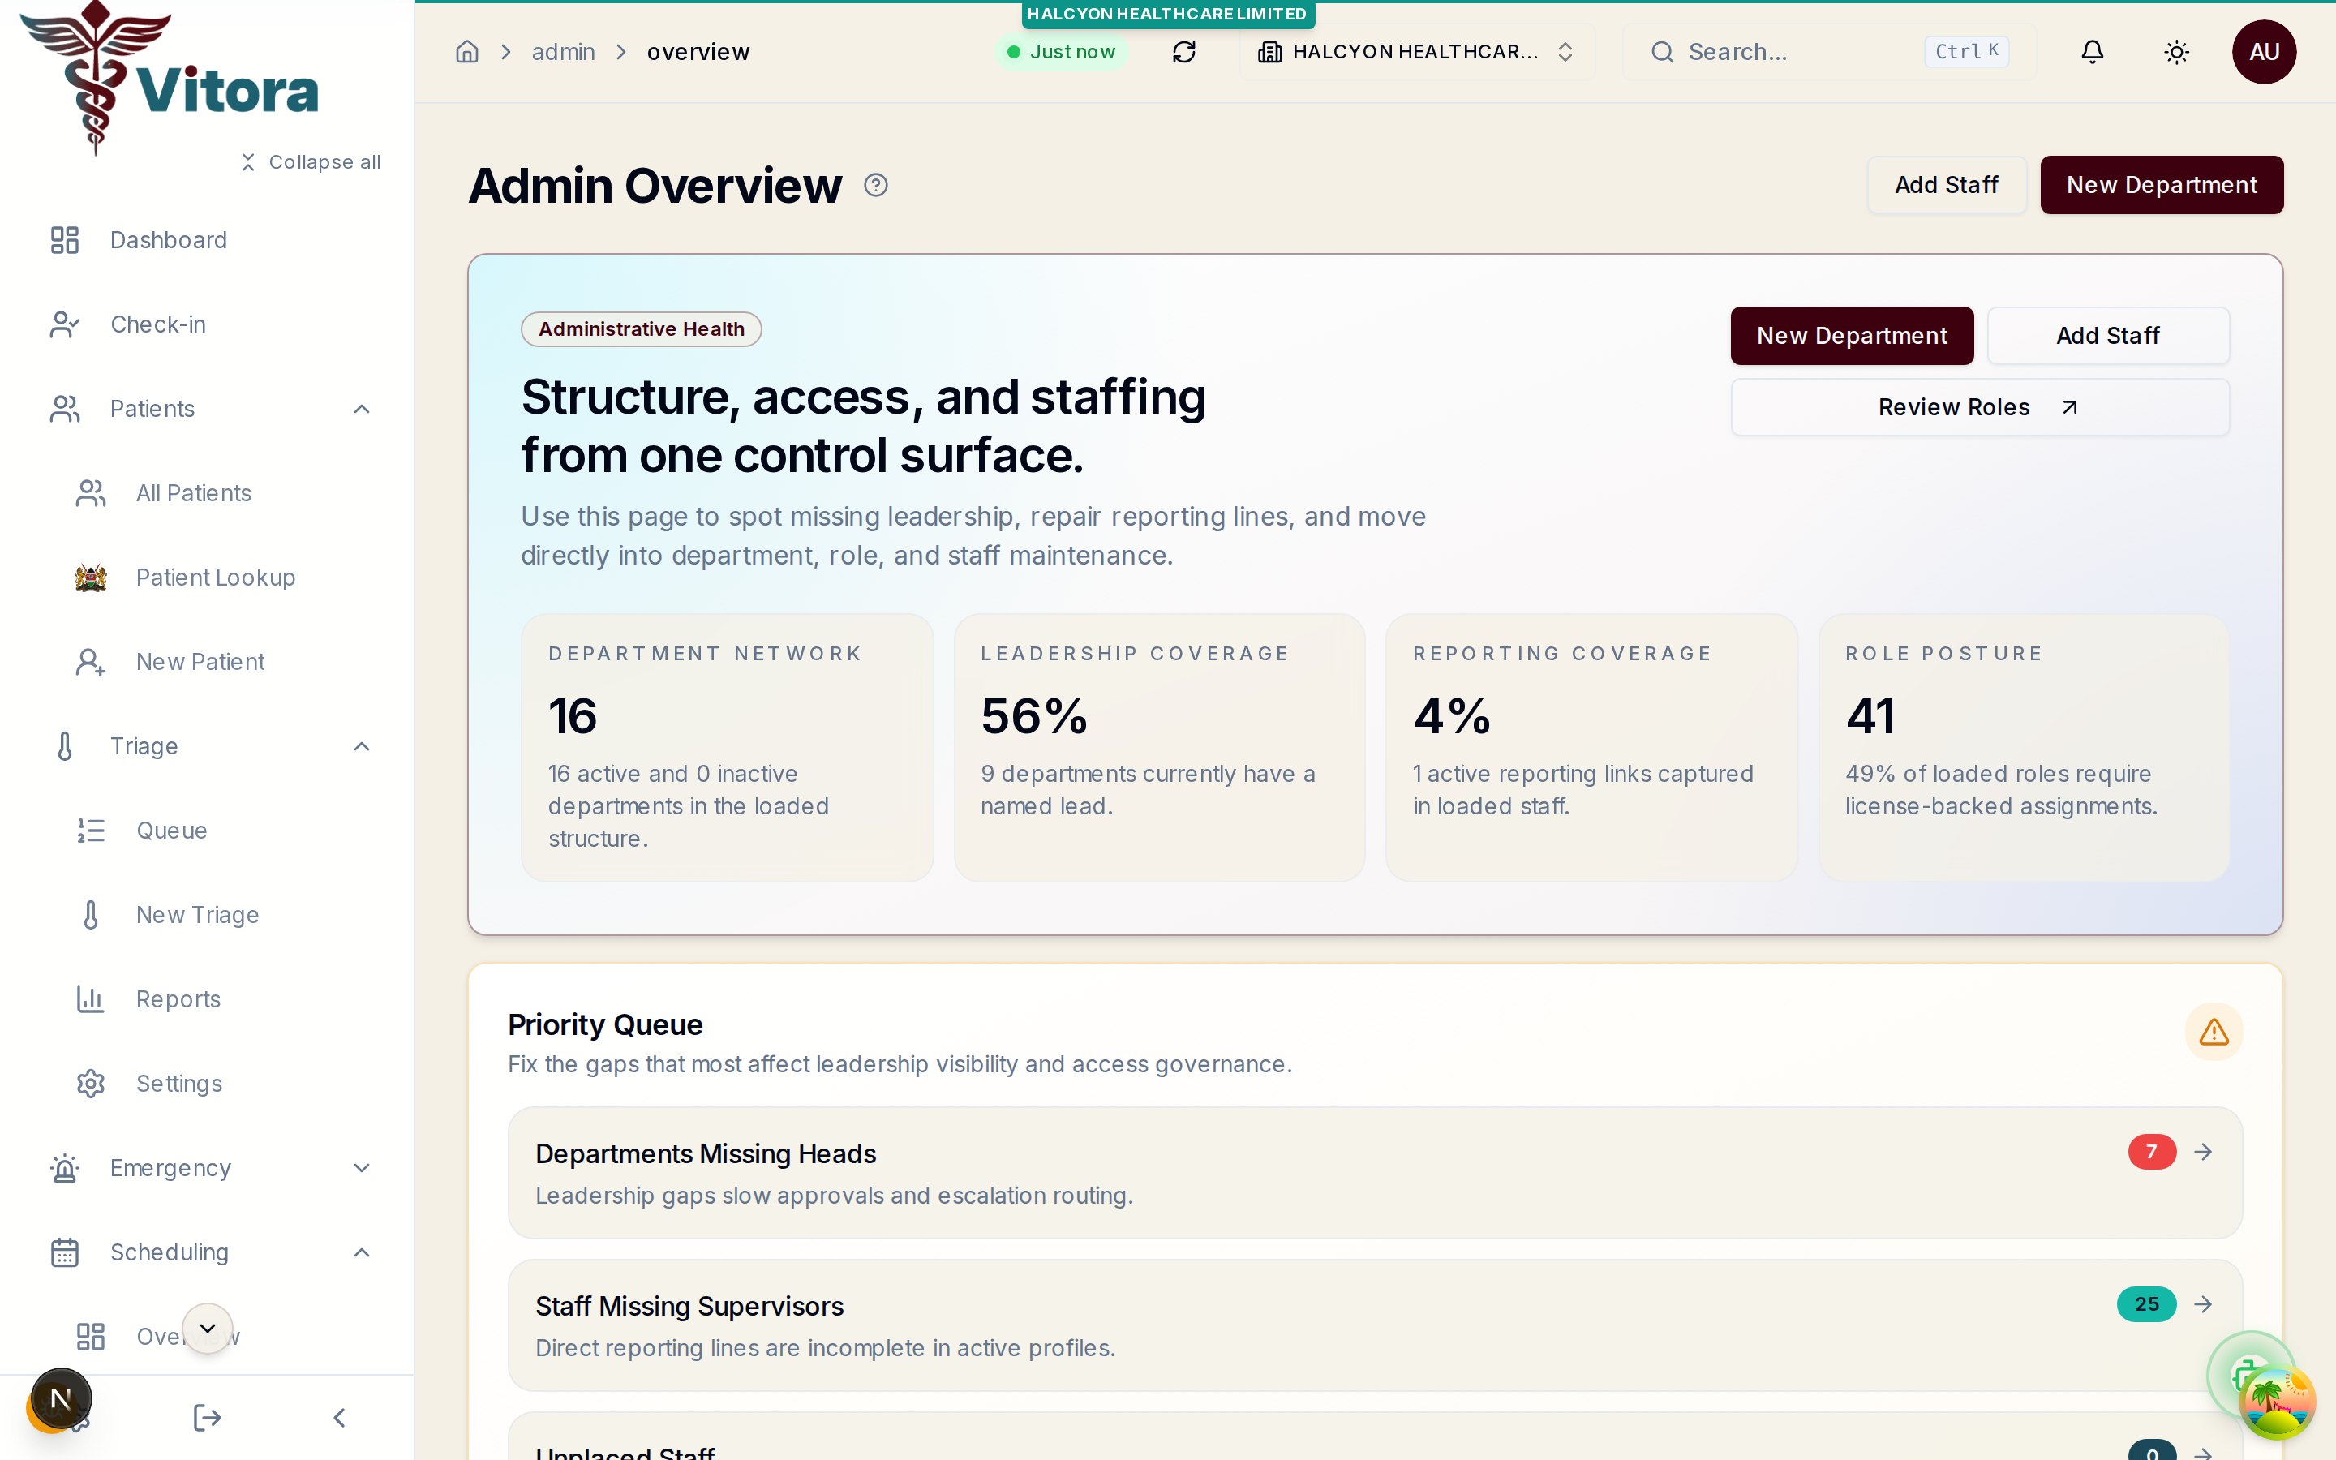Open the Reporting Coverage 4% card
The width and height of the screenshot is (2336, 1460).
click(x=1591, y=747)
